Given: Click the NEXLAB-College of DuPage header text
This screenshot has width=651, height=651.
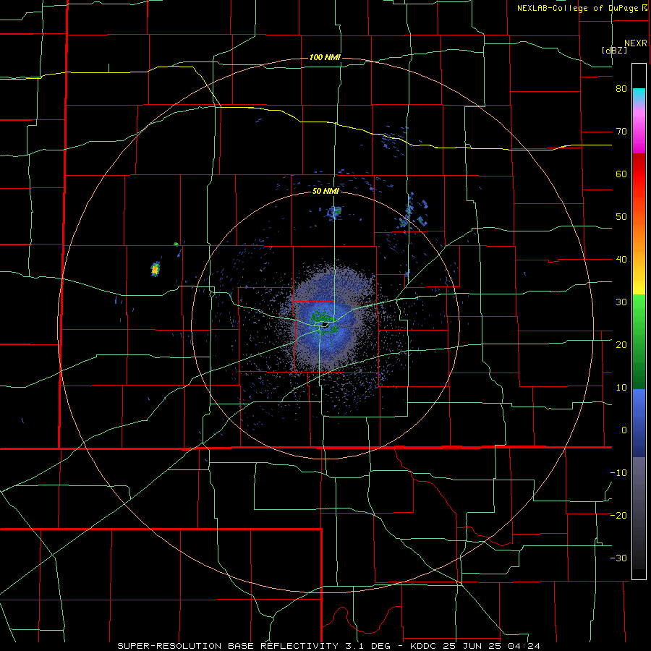Looking at the screenshot, I should [x=577, y=8].
